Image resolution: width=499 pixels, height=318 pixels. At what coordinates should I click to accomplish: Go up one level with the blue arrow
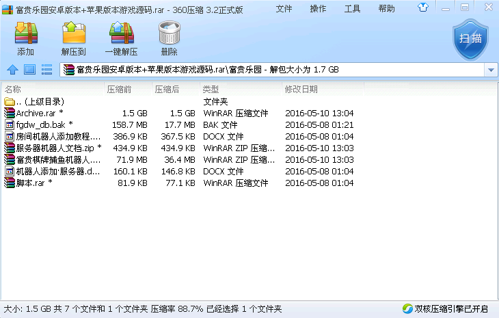point(12,69)
